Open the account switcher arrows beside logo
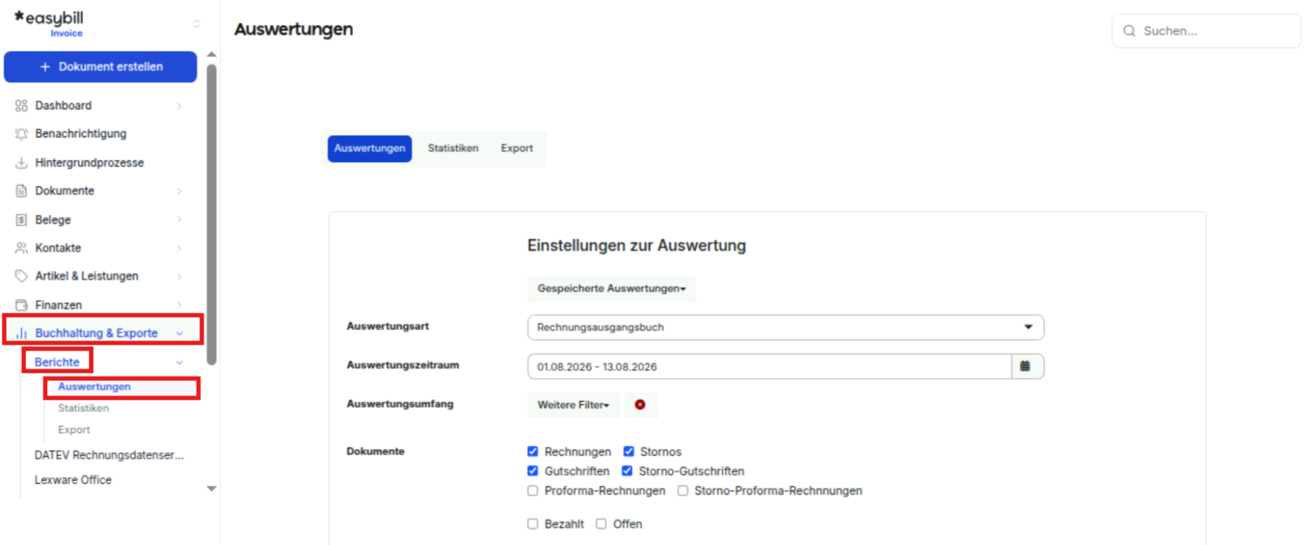 pos(196,24)
